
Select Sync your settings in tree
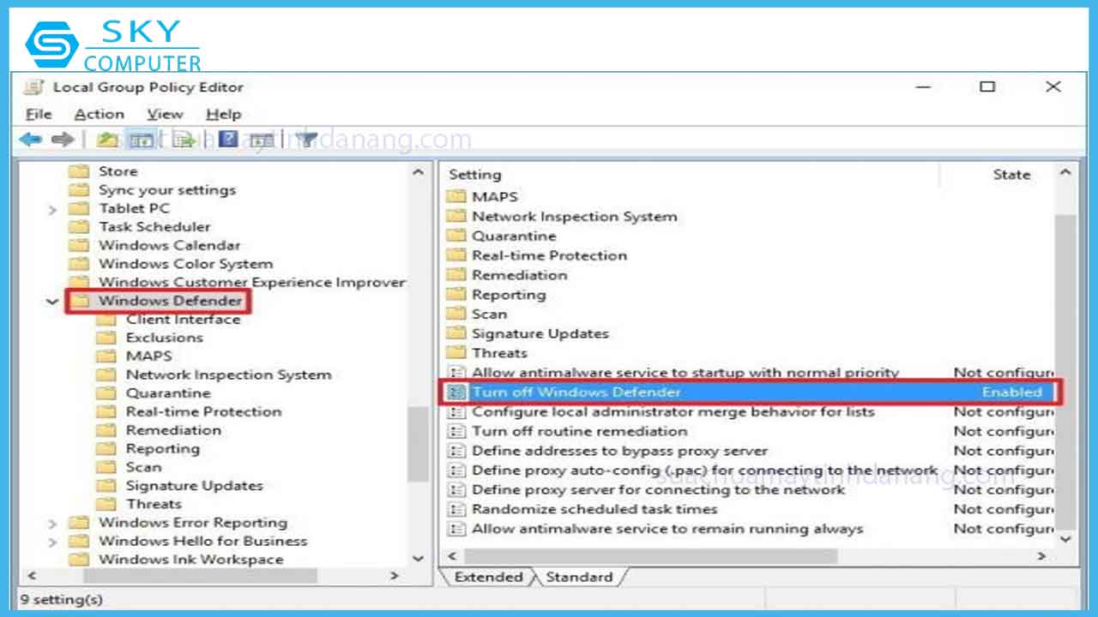(x=166, y=190)
